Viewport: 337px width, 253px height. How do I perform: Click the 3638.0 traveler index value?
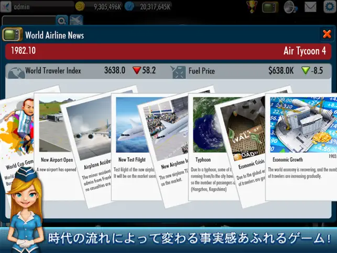pos(115,70)
